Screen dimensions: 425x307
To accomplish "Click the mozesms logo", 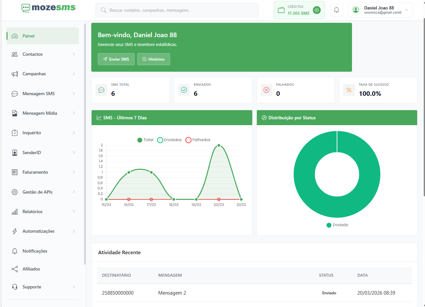I will click(49, 8).
